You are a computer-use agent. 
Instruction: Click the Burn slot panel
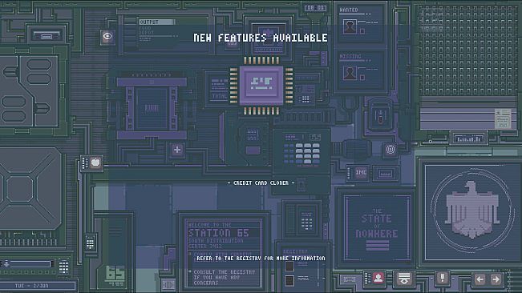[x=152, y=109]
